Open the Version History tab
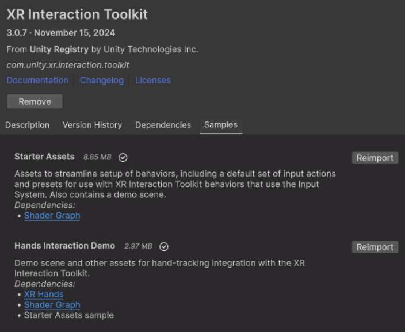The height and width of the screenshot is (332, 405). coord(92,125)
